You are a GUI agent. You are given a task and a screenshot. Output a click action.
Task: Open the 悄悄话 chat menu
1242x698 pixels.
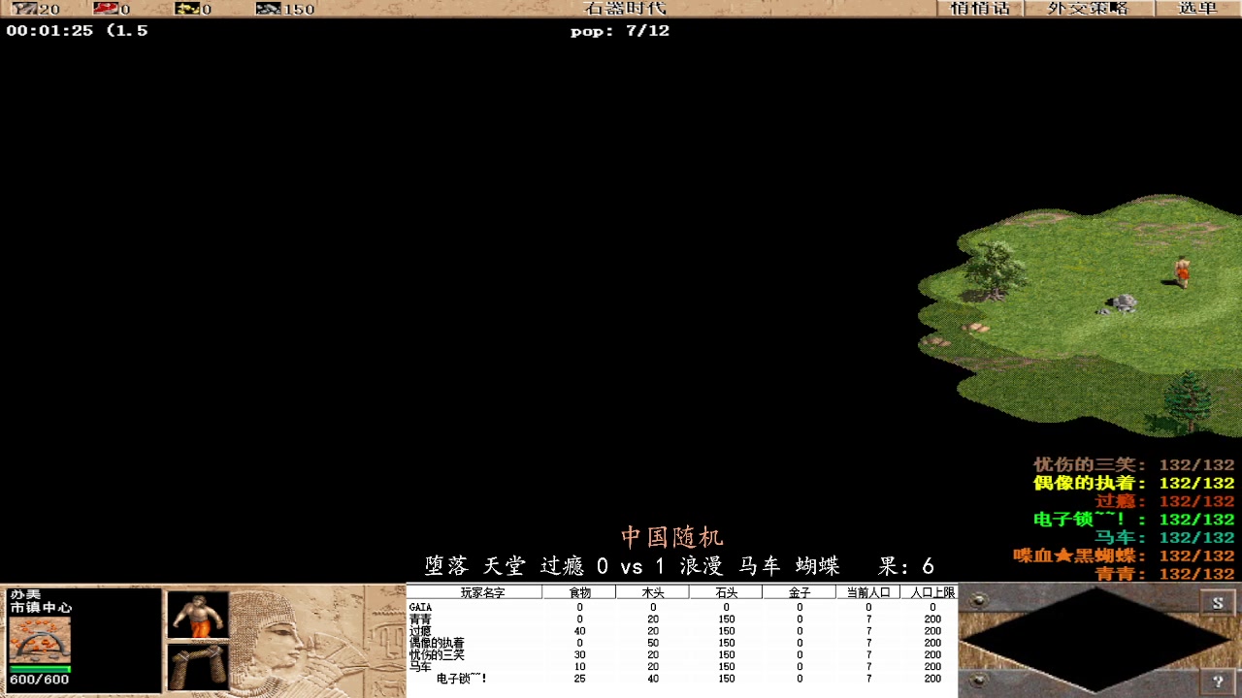(x=980, y=9)
